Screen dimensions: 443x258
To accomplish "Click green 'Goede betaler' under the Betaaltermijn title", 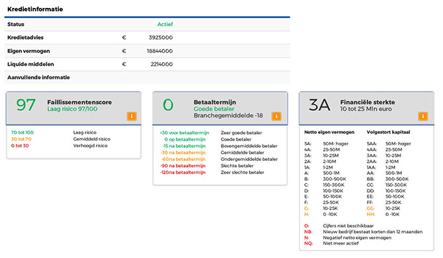I will pos(214,109).
